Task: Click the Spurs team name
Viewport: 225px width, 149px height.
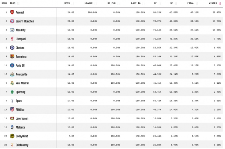Action: click(x=19, y=101)
